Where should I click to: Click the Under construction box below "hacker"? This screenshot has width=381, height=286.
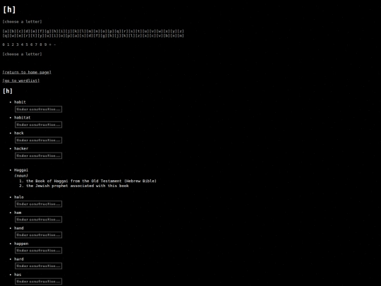[x=38, y=155]
